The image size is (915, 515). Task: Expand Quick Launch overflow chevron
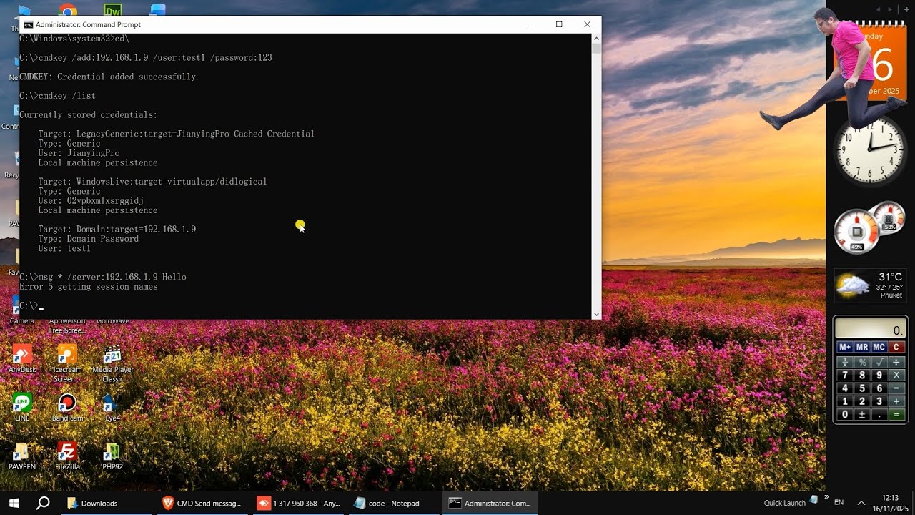coord(826,497)
